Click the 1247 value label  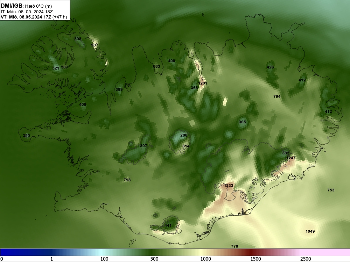point(291,158)
